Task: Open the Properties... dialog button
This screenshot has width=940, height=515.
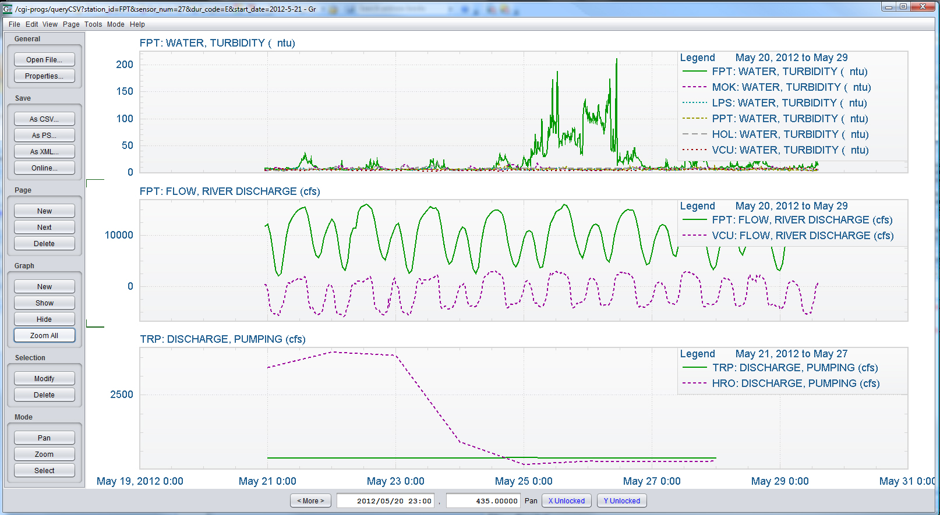Action: [x=44, y=76]
